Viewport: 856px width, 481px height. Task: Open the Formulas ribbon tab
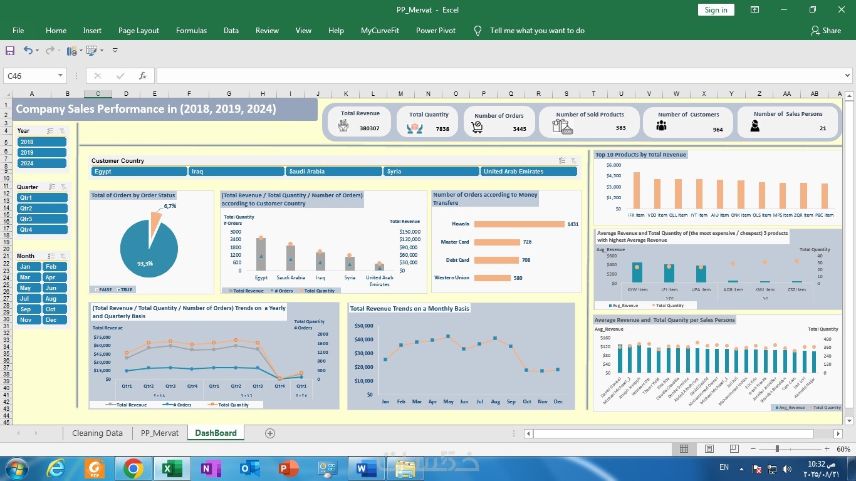pos(191,30)
